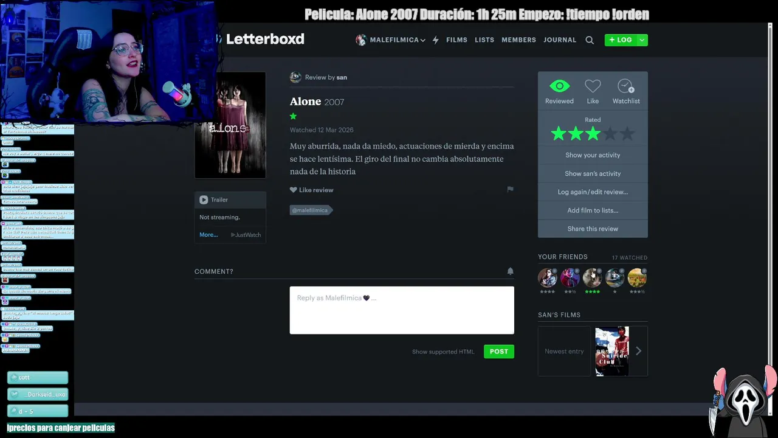Click the Alone movie poster
The width and height of the screenshot is (778, 438).
tap(230, 125)
